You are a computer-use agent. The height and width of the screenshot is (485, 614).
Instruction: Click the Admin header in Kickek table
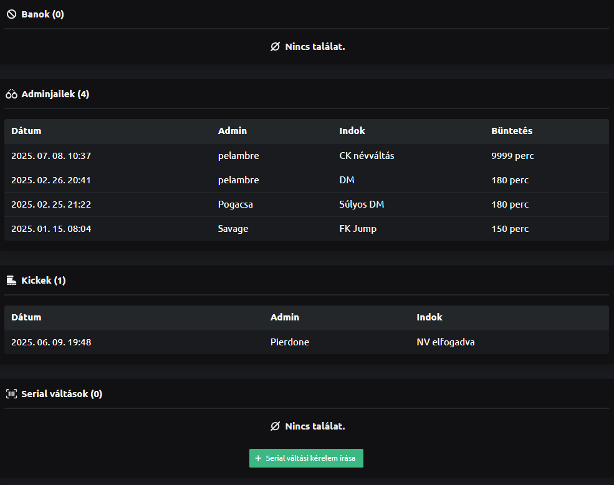tap(284, 317)
